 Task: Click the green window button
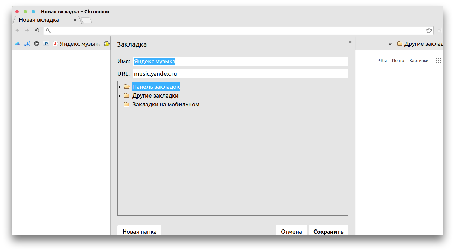click(x=25, y=12)
